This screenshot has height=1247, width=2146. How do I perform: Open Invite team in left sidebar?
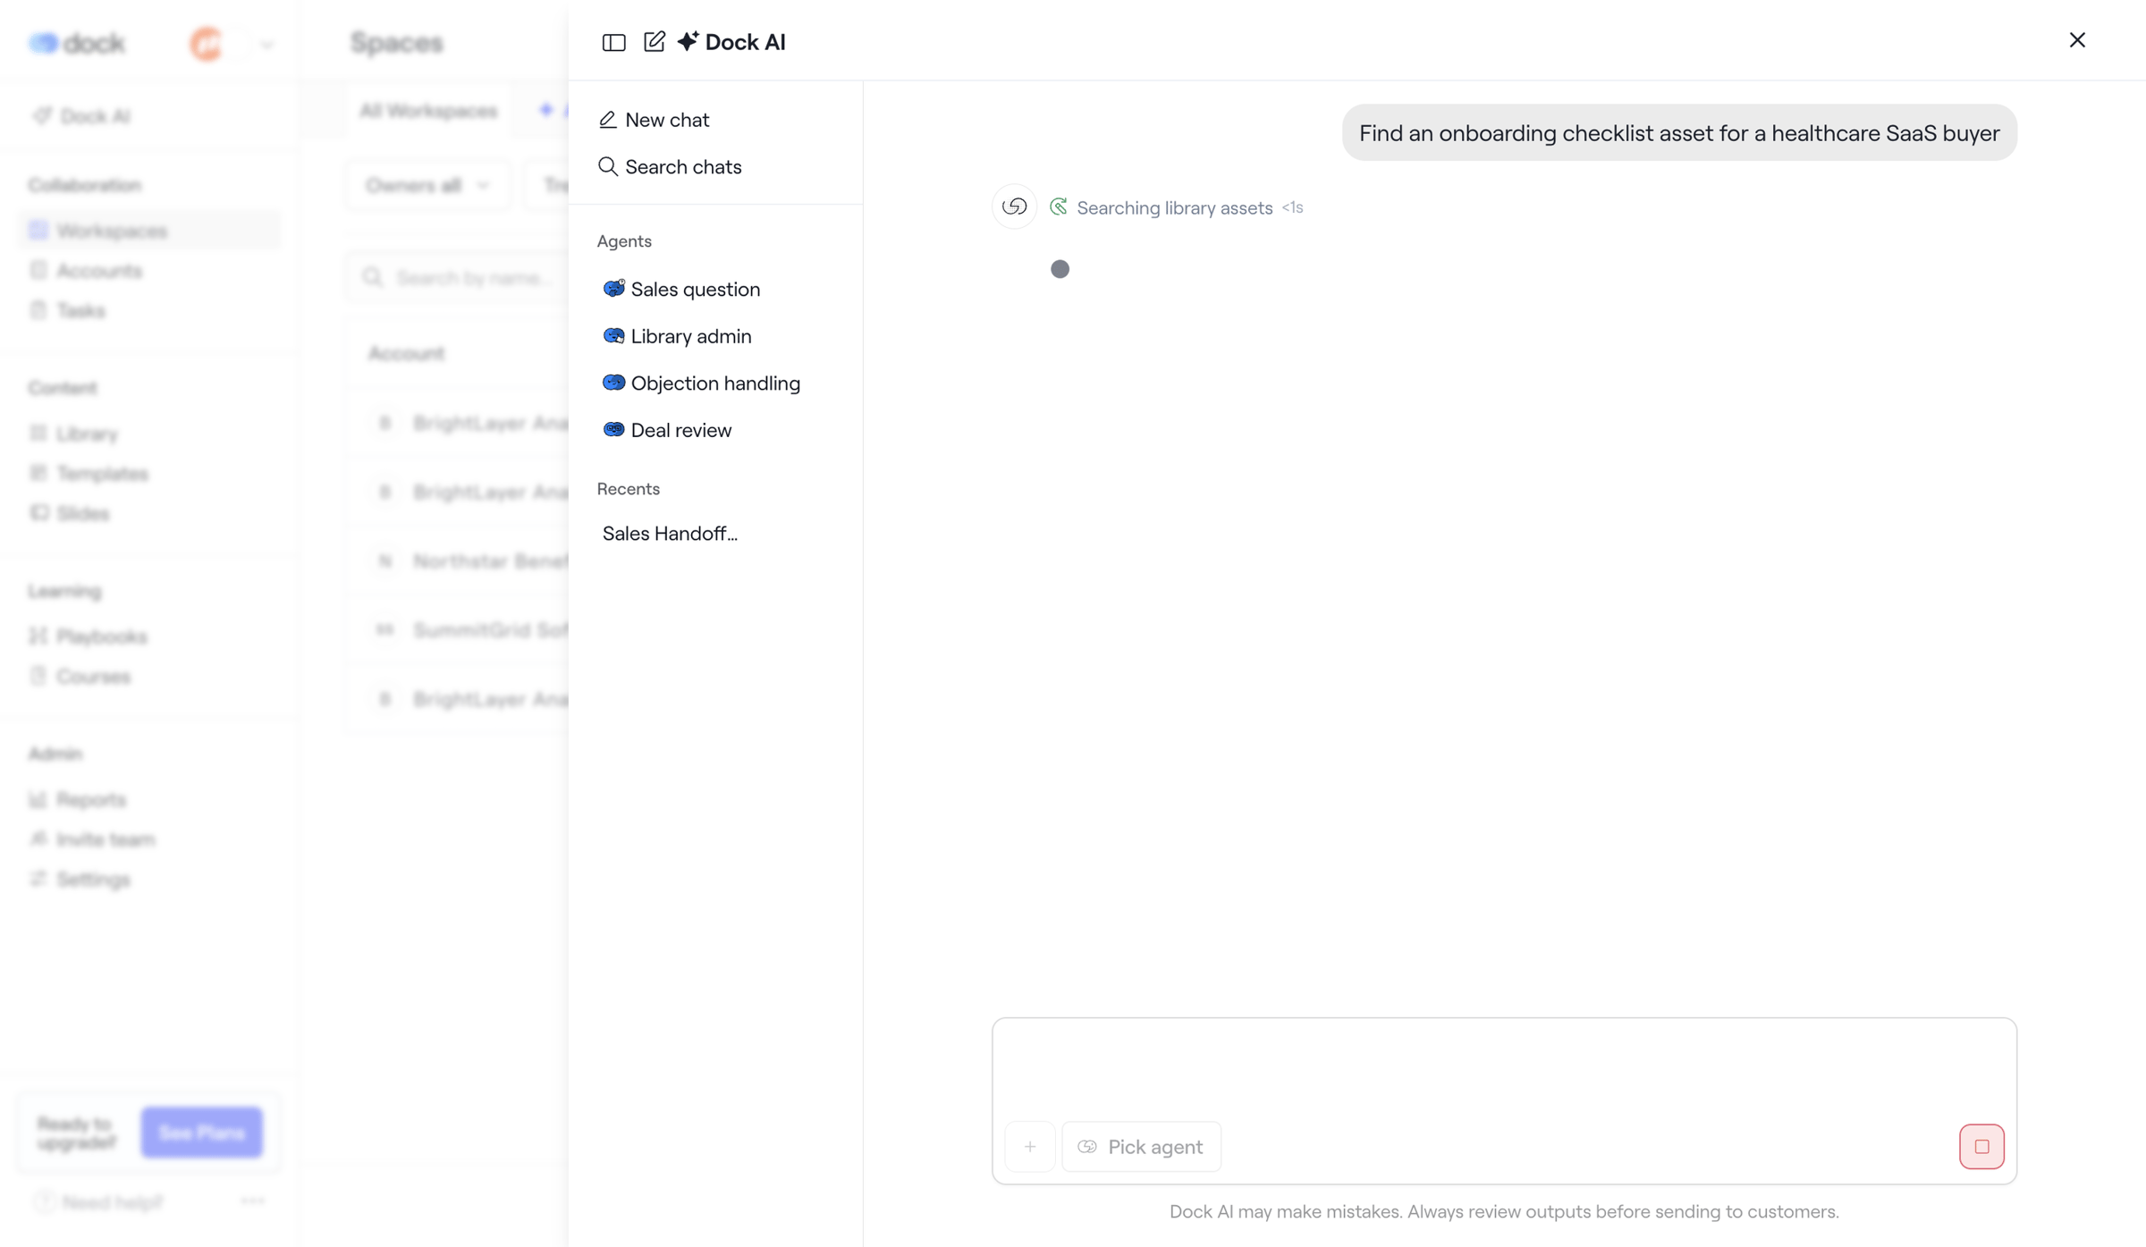coord(106,839)
